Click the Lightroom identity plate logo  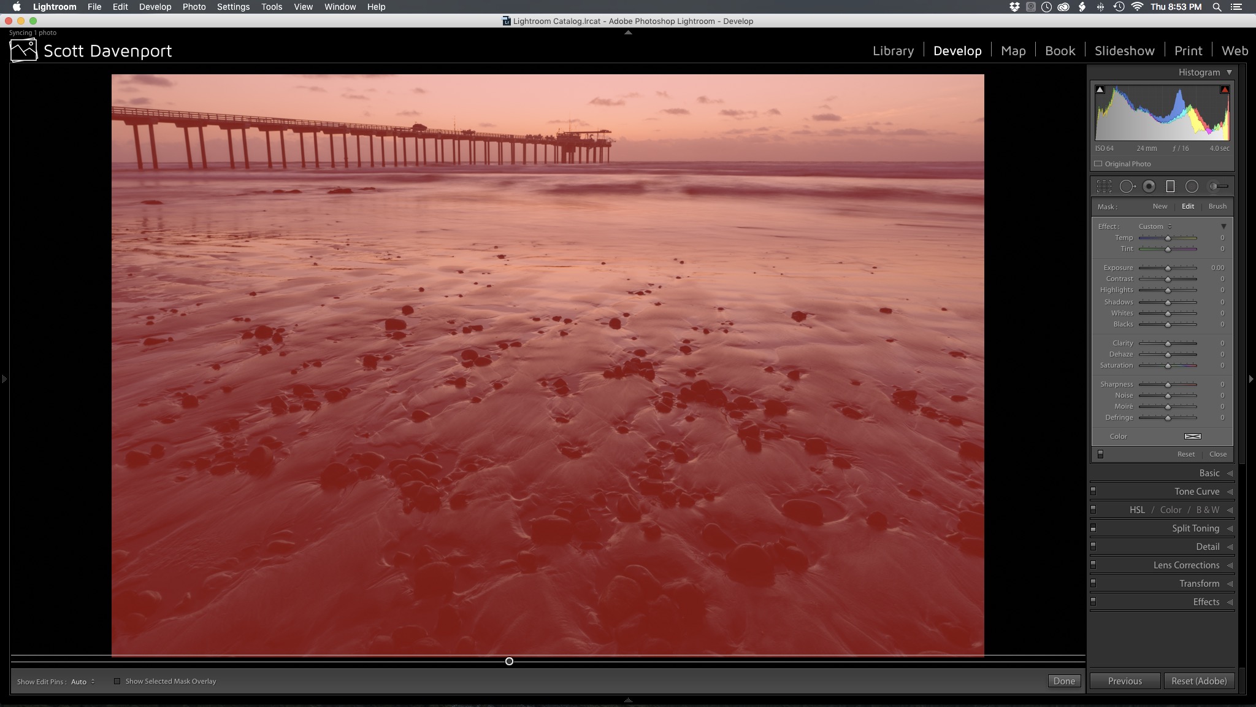pos(23,50)
